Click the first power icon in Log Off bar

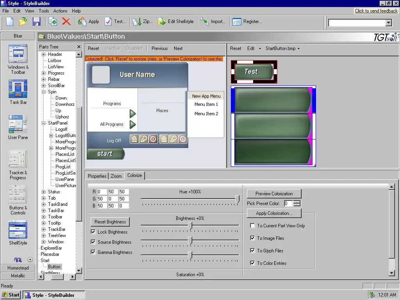(153, 139)
